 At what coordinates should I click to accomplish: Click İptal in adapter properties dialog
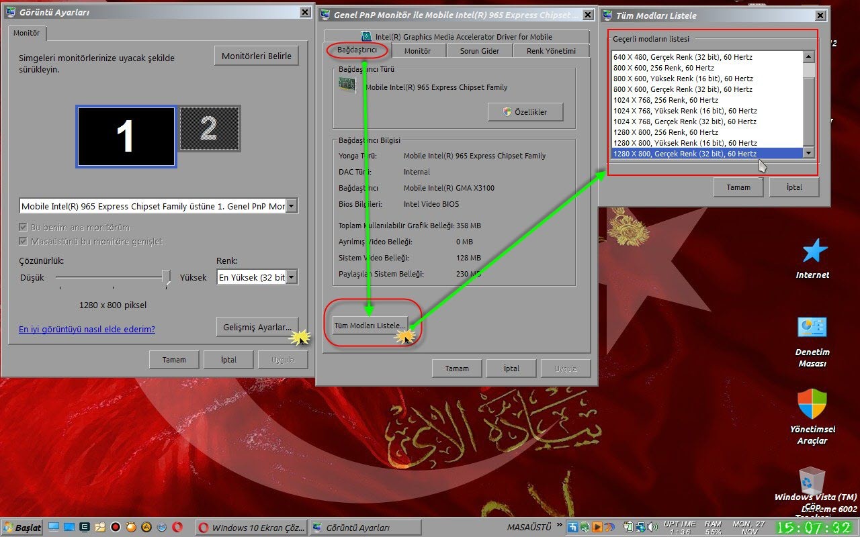(x=511, y=369)
